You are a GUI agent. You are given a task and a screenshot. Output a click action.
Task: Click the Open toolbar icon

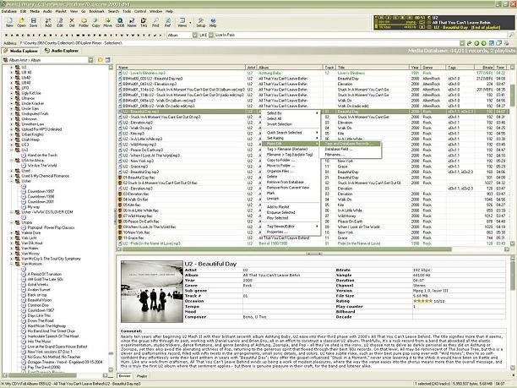[21, 21]
